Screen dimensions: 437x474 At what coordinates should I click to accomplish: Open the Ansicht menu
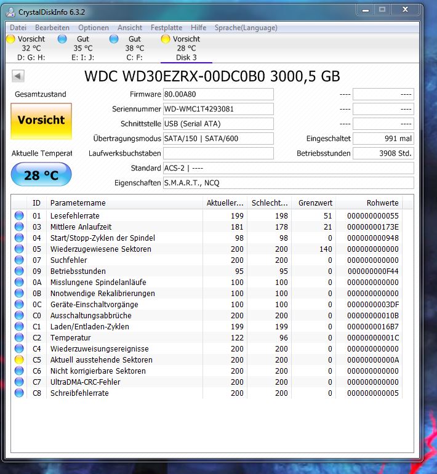tap(130, 28)
